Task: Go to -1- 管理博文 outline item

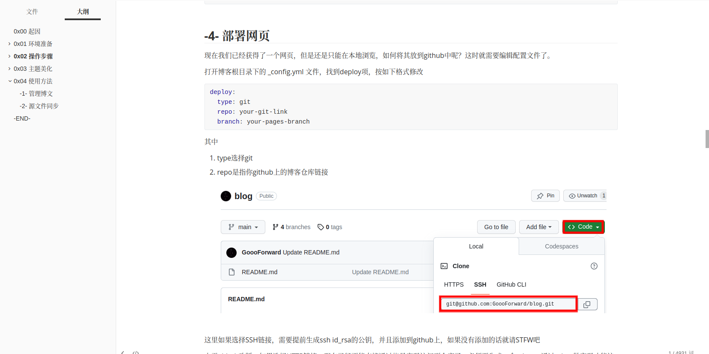Action: pos(36,94)
